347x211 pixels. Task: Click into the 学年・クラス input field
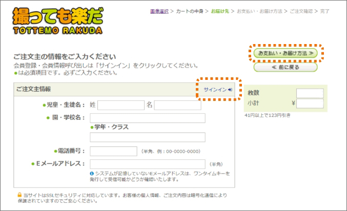(x=148, y=137)
